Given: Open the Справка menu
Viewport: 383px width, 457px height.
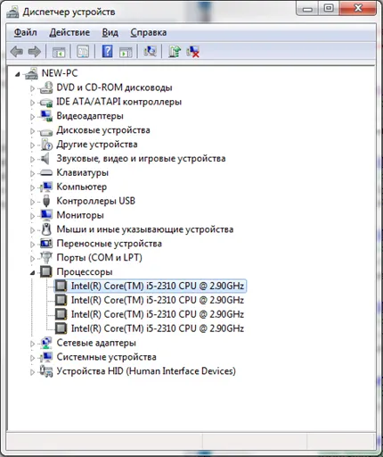Looking at the screenshot, I should click(149, 32).
